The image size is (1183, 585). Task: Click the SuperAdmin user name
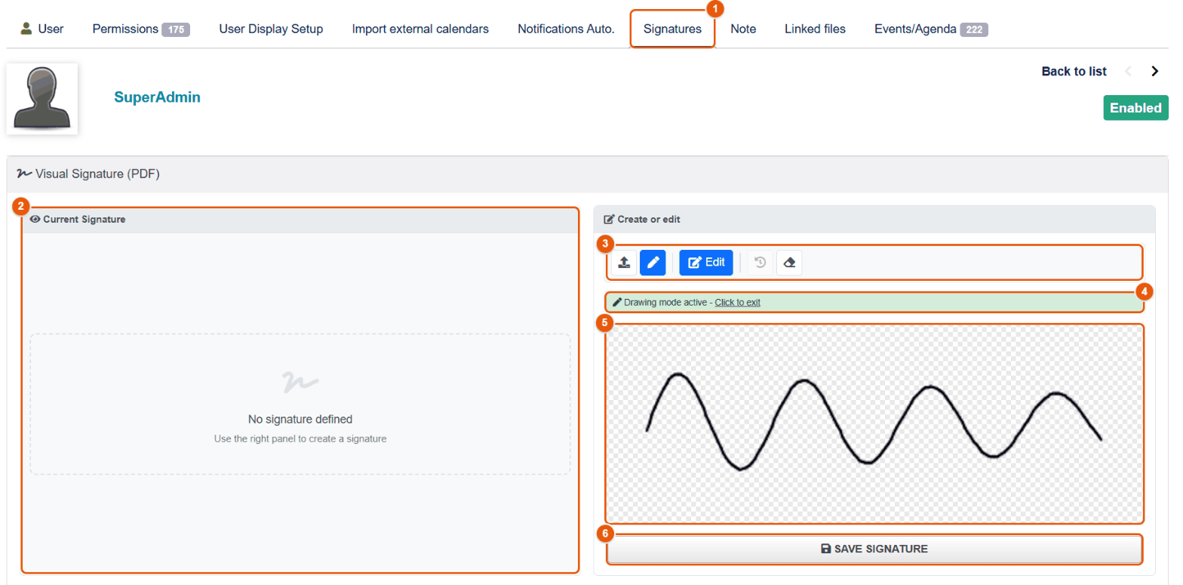pyautogui.click(x=157, y=97)
